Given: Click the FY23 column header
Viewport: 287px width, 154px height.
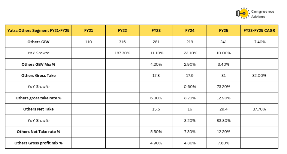Looking at the screenshot, I should coord(156,31).
